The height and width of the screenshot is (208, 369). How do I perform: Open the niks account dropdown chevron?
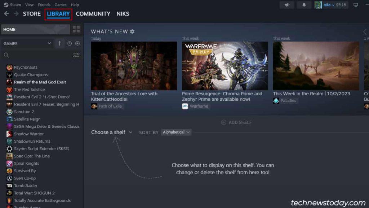coord(334,5)
